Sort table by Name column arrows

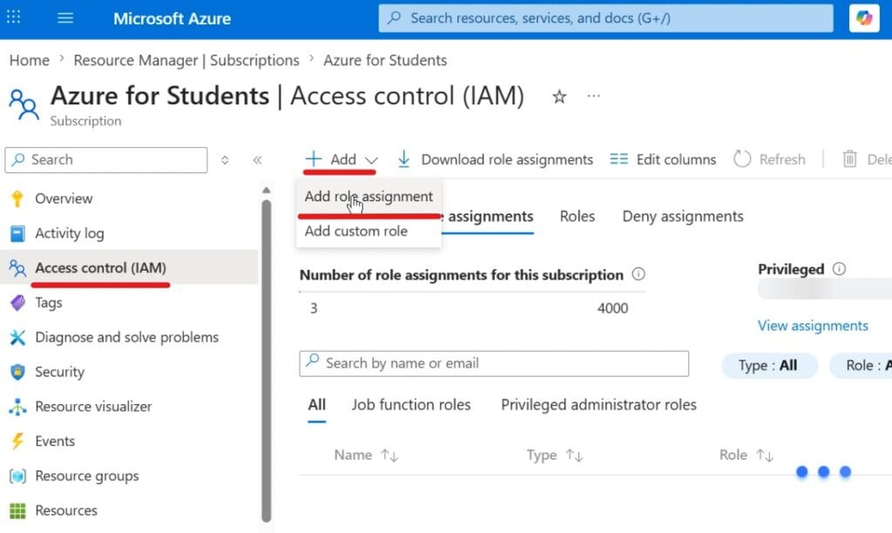389,455
